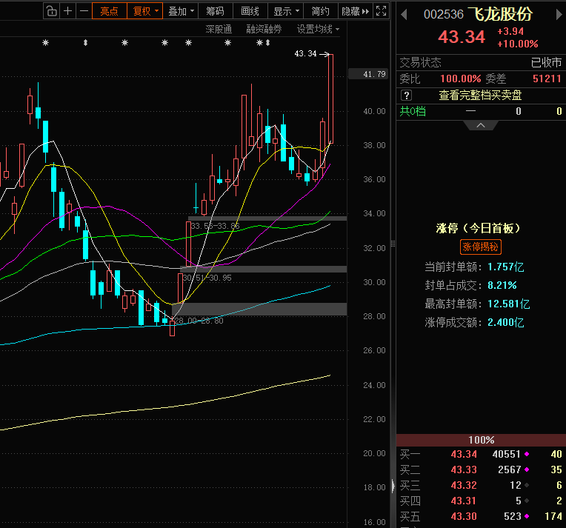This screenshot has width=566, height=528.
Task: Click the gray diamond in 买三 row
Action: pos(527,485)
